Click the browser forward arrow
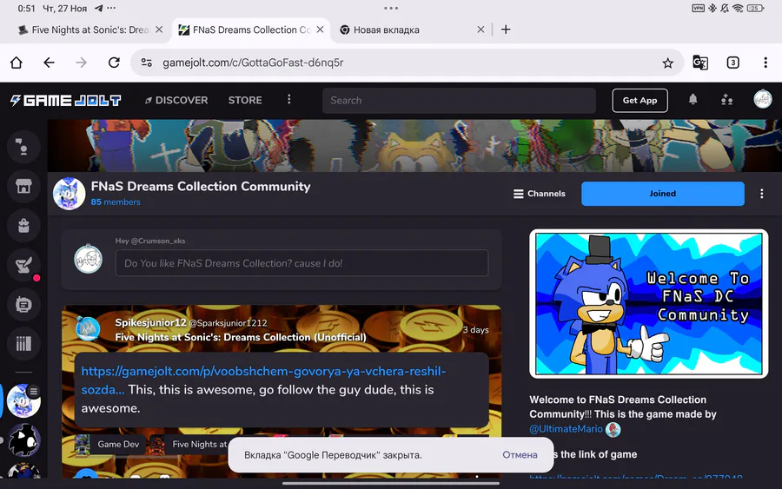The image size is (782, 489). [x=82, y=63]
